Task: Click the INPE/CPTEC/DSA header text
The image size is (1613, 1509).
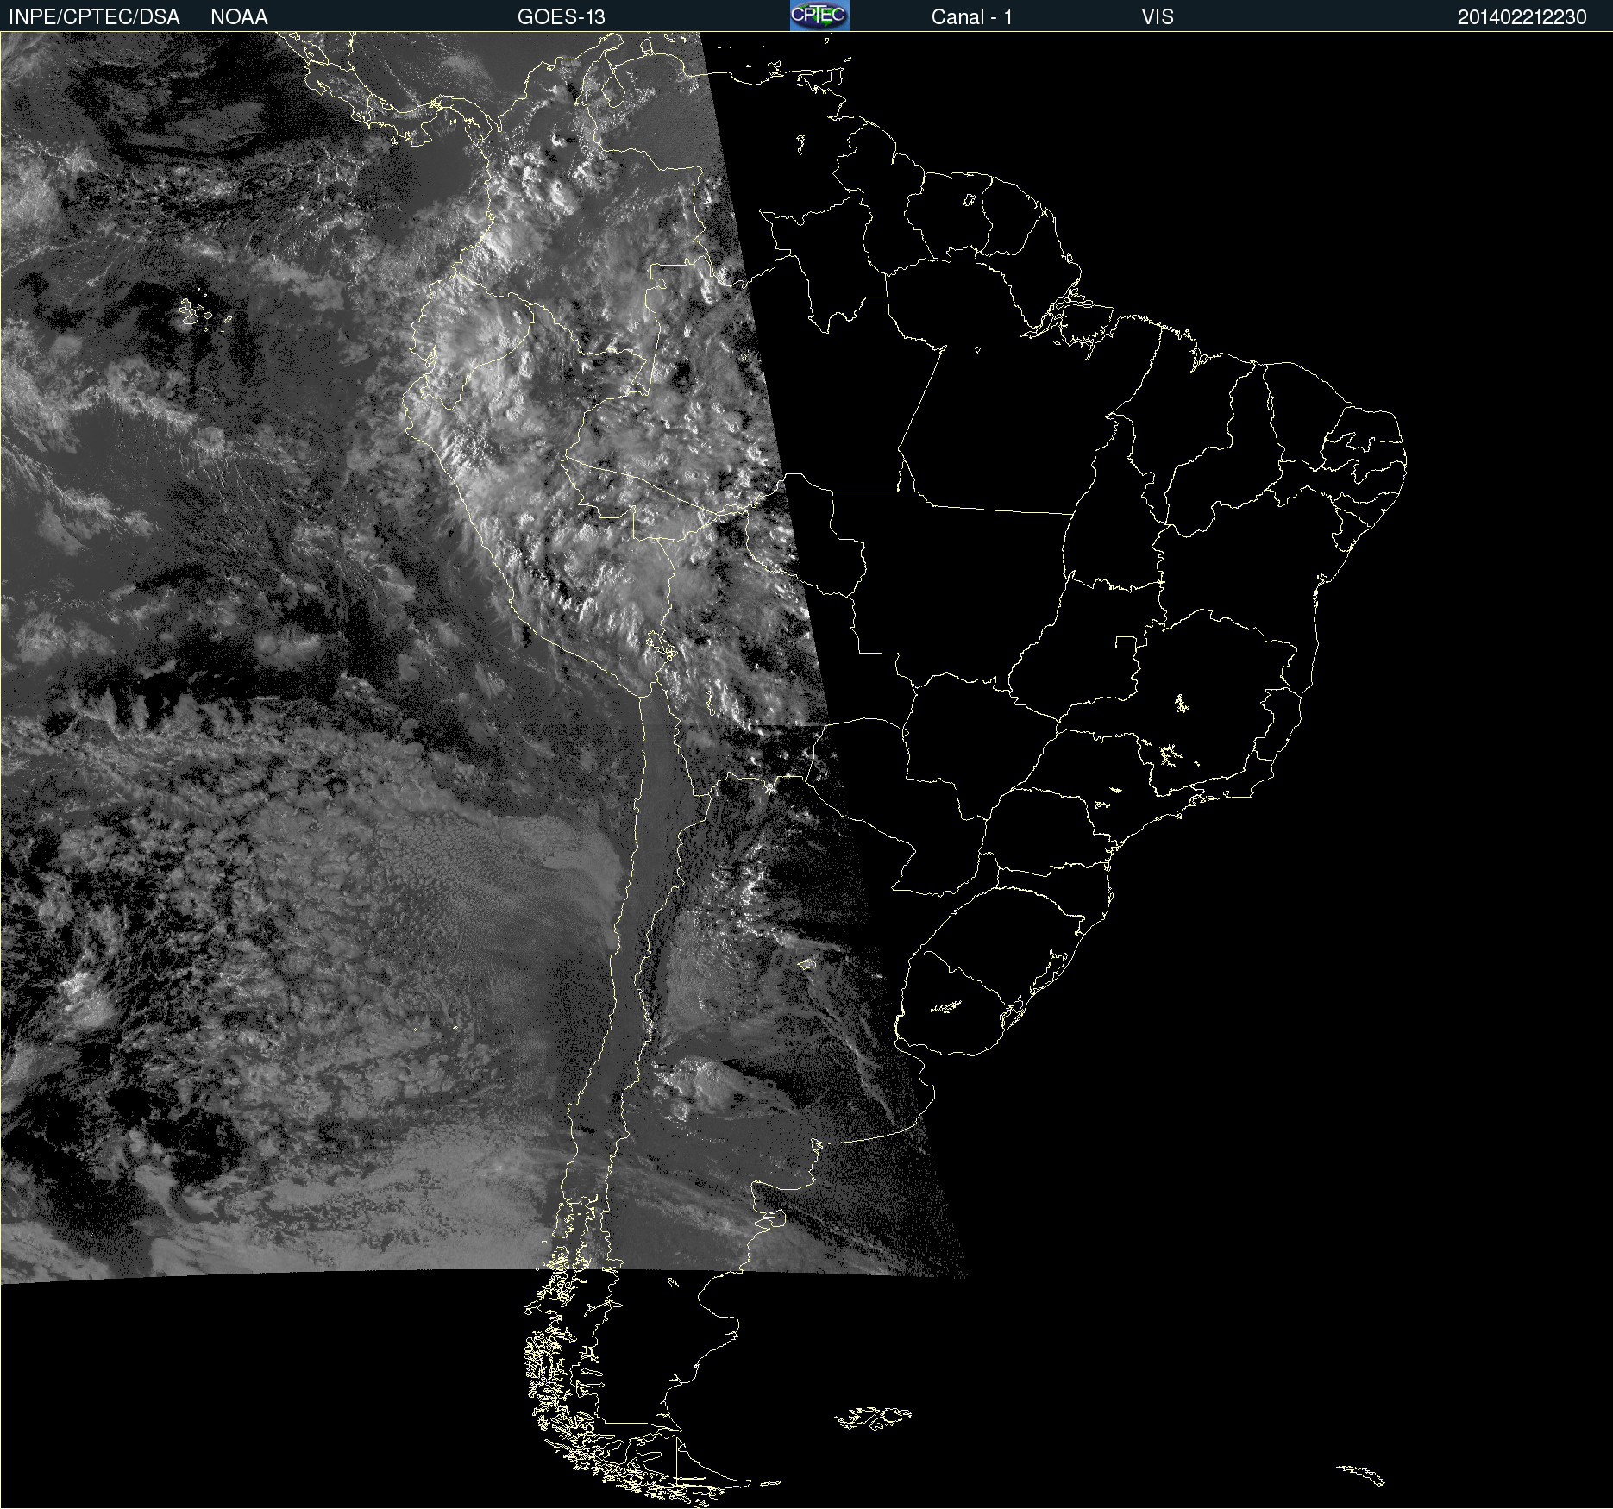Action: 94,17
